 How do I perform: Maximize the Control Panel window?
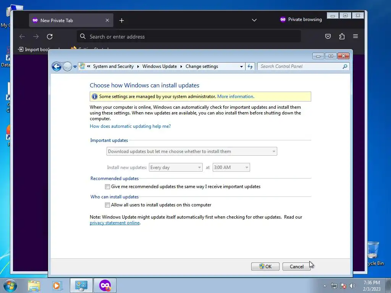(331, 56)
